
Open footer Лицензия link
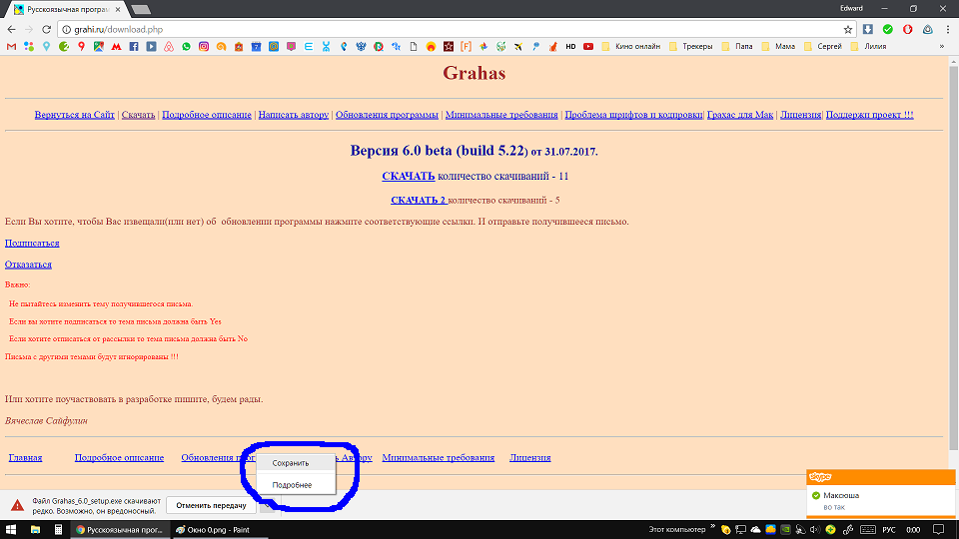[530, 458]
